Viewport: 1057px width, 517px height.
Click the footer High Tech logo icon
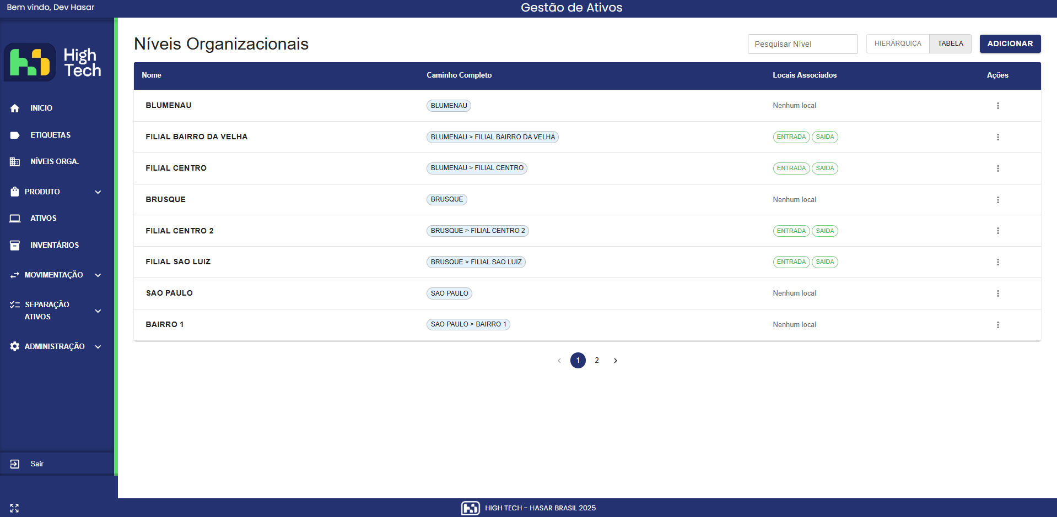(470, 508)
